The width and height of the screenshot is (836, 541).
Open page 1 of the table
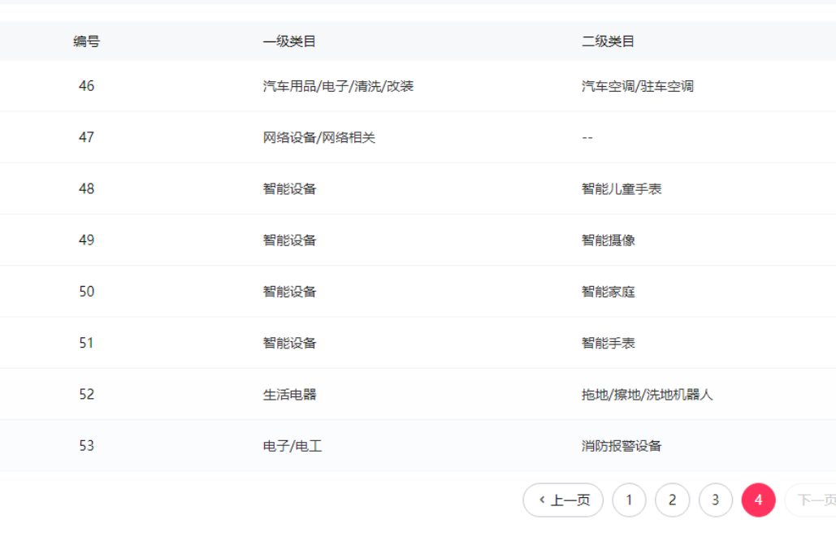point(629,500)
